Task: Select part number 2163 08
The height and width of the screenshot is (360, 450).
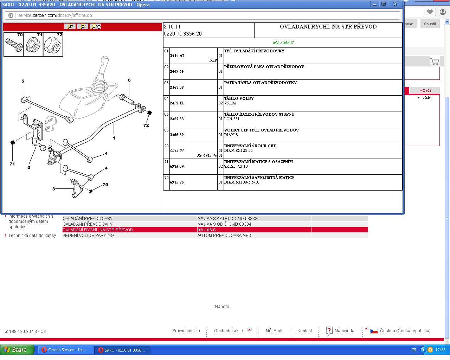Action: point(177,87)
